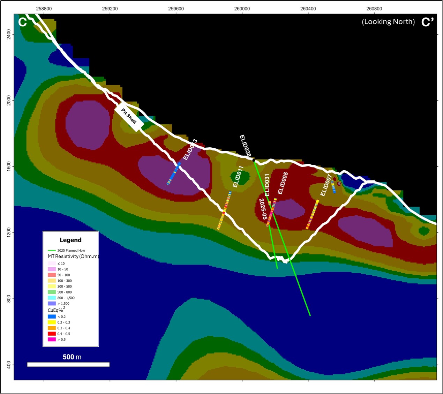Select the red 0.4 - 0.5 CuEq swatch
443x394 pixels.
pyautogui.click(x=52, y=334)
